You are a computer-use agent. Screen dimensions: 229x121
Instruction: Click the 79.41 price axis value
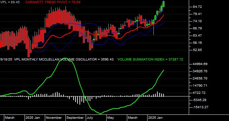pos(197,14)
